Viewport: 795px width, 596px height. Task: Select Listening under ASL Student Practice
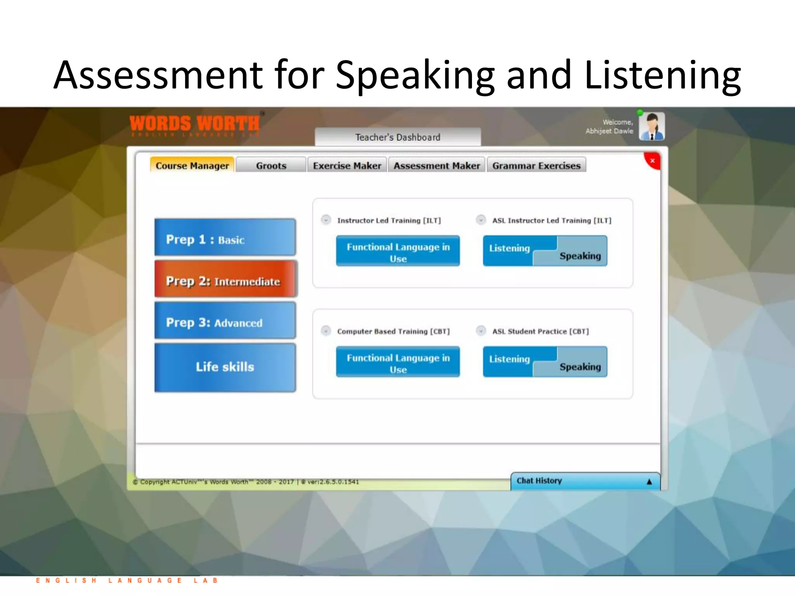coord(509,359)
